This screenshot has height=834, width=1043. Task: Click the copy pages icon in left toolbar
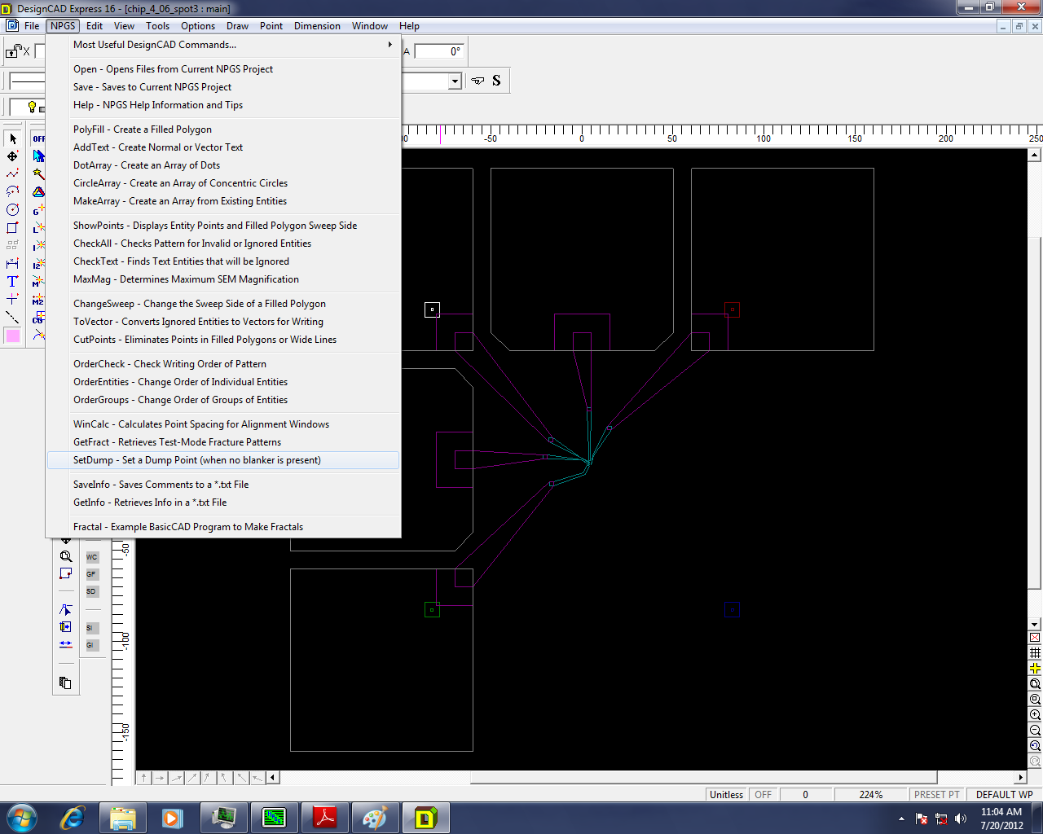(66, 683)
